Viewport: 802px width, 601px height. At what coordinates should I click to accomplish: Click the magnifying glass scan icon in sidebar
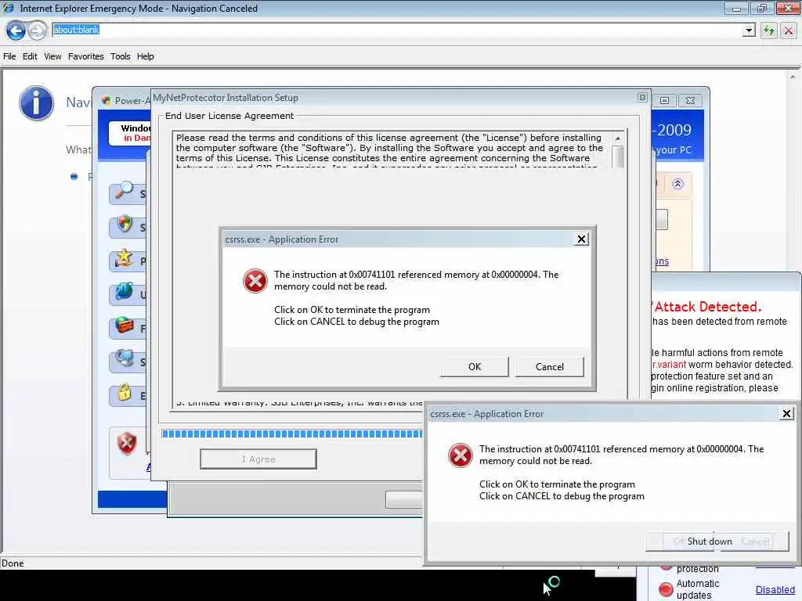point(125,191)
